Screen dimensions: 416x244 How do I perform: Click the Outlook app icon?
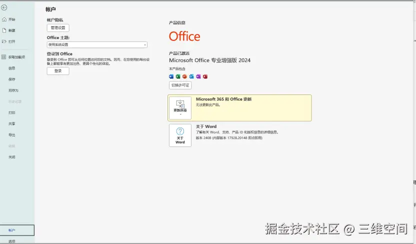point(191,76)
